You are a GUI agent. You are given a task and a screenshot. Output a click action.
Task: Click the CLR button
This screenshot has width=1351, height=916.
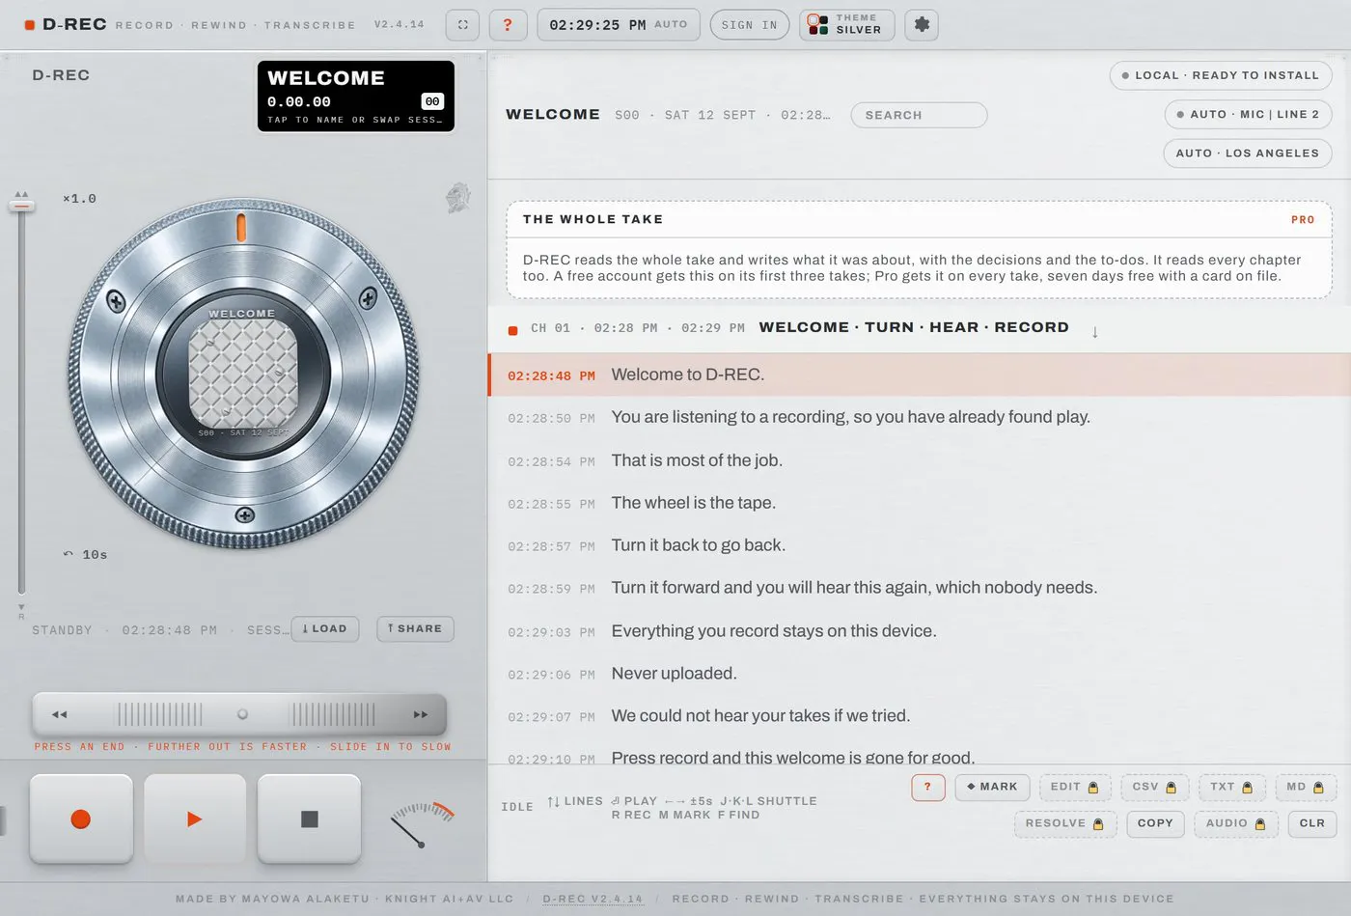click(1311, 823)
